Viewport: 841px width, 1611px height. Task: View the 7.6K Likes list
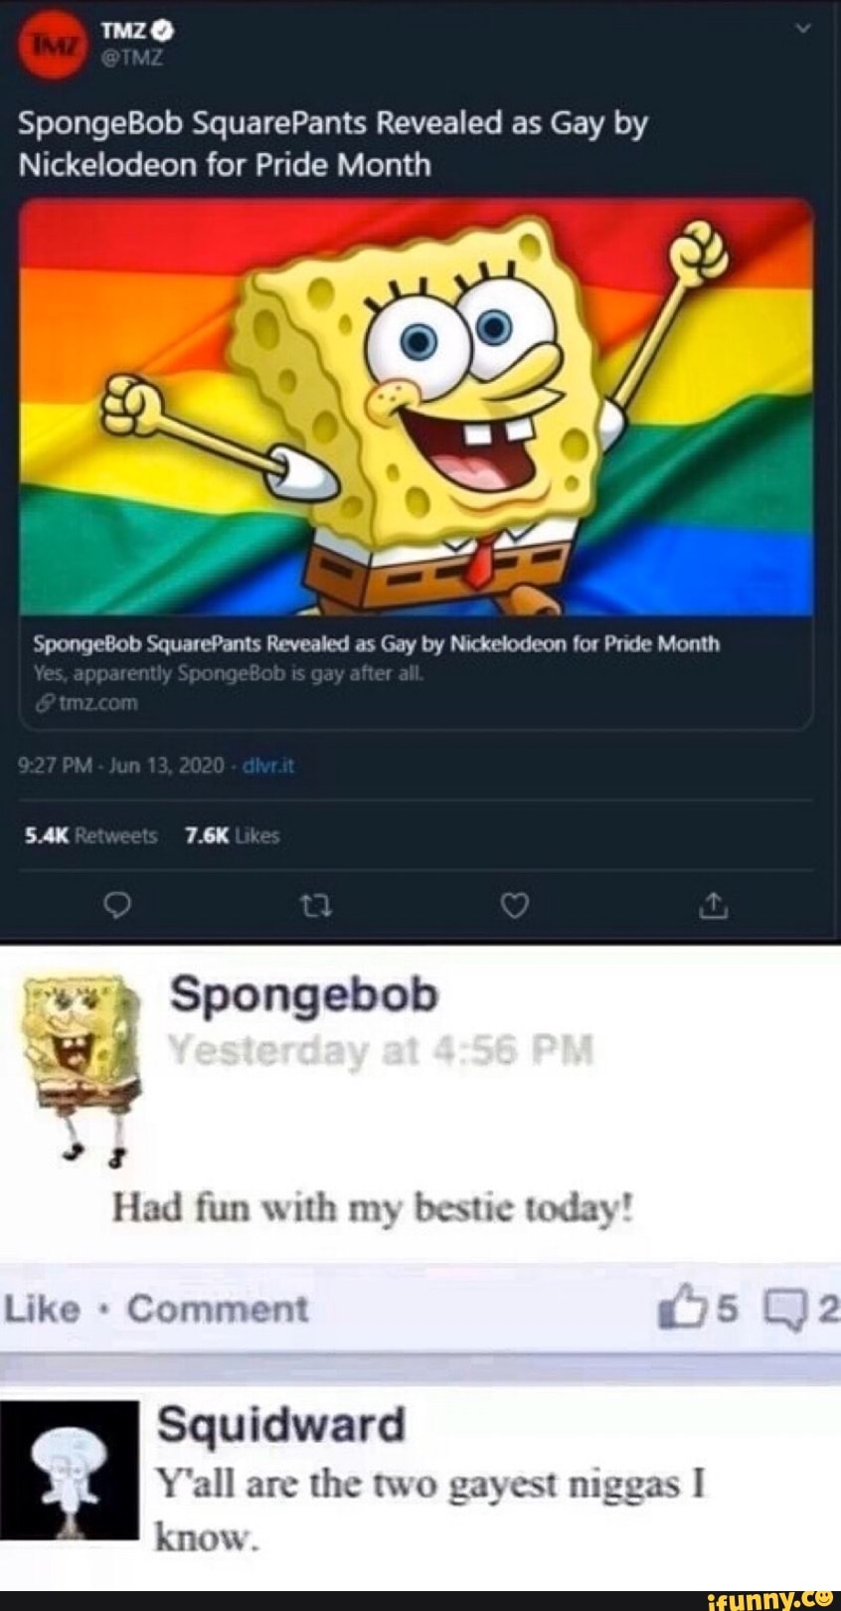233,836
